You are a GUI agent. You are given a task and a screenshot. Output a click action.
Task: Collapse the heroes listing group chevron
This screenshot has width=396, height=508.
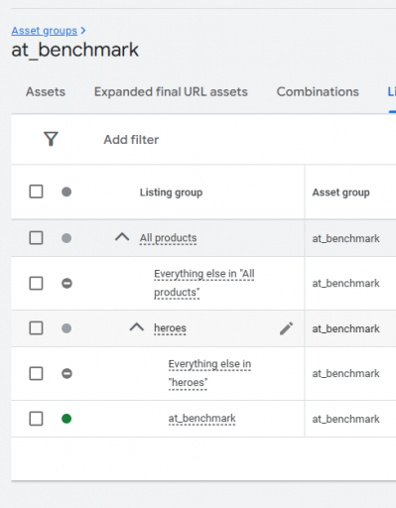point(137,327)
